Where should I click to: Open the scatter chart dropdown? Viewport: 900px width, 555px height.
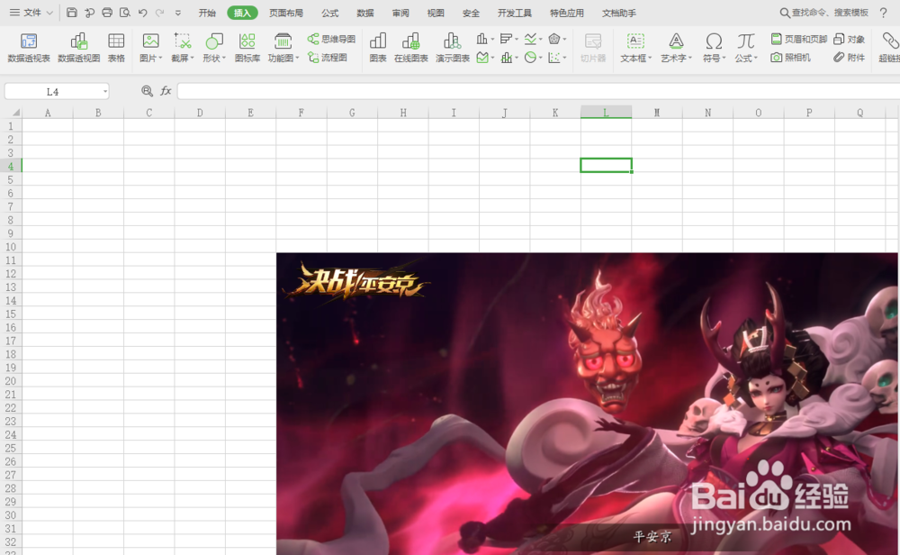pos(557,58)
